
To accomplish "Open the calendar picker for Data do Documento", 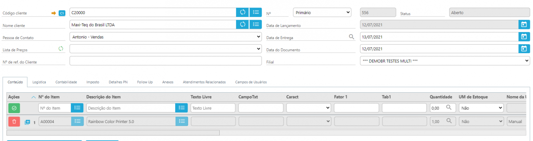I will 524,49.
